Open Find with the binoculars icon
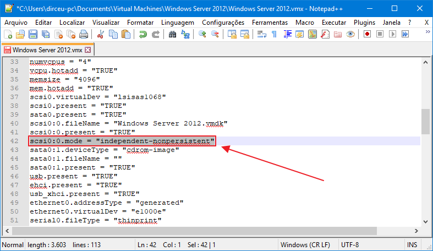 pyautogui.click(x=173, y=35)
